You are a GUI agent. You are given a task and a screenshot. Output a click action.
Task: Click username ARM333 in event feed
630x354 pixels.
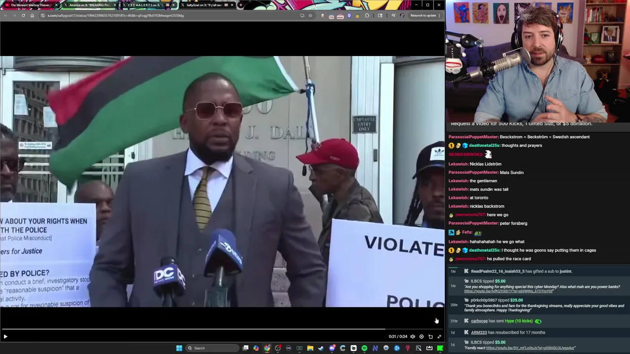(479, 332)
